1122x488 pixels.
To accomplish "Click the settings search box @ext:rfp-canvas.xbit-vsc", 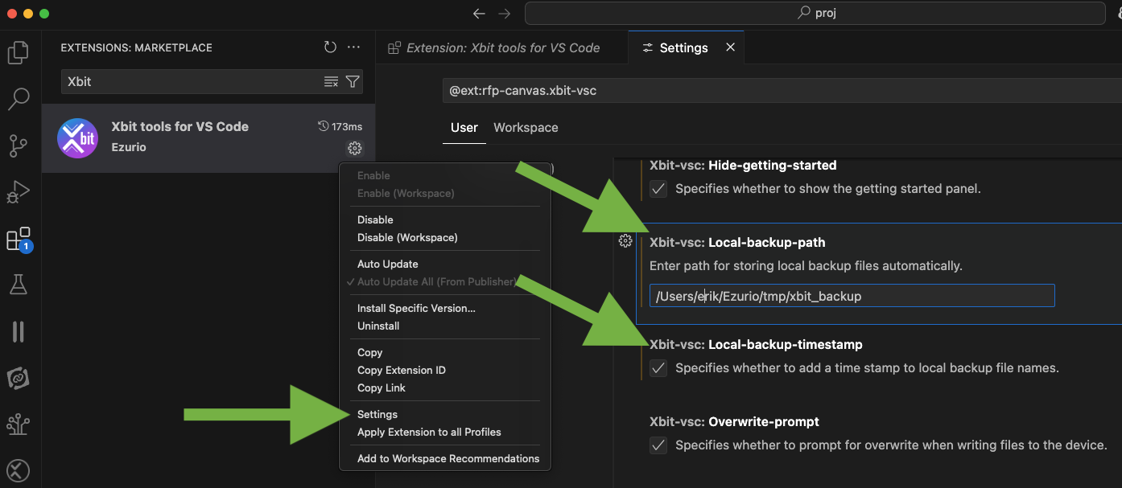I will tap(781, 91).
